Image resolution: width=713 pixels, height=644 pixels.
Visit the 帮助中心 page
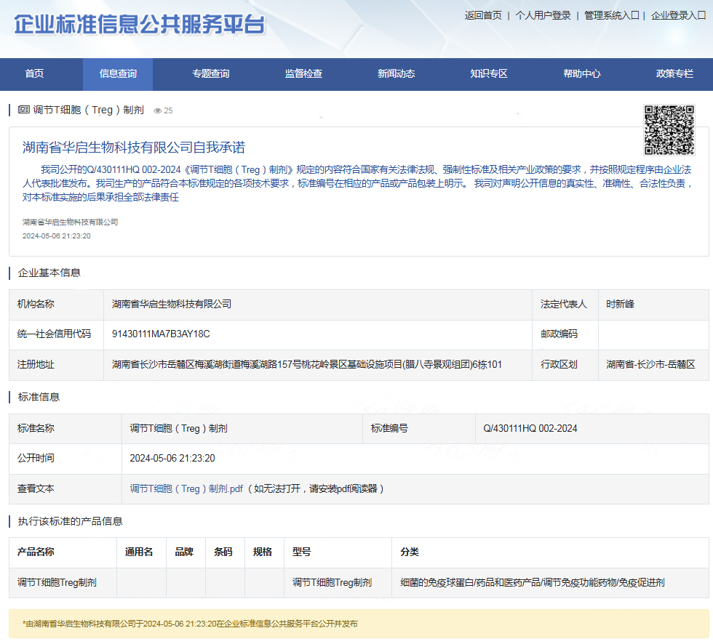(x=582, y=73)
